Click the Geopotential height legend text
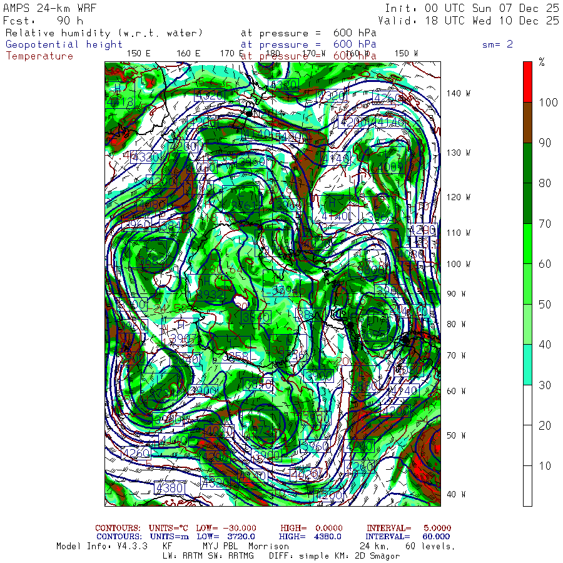This screenshot has width=563, height=563. (x=64, y=44)
